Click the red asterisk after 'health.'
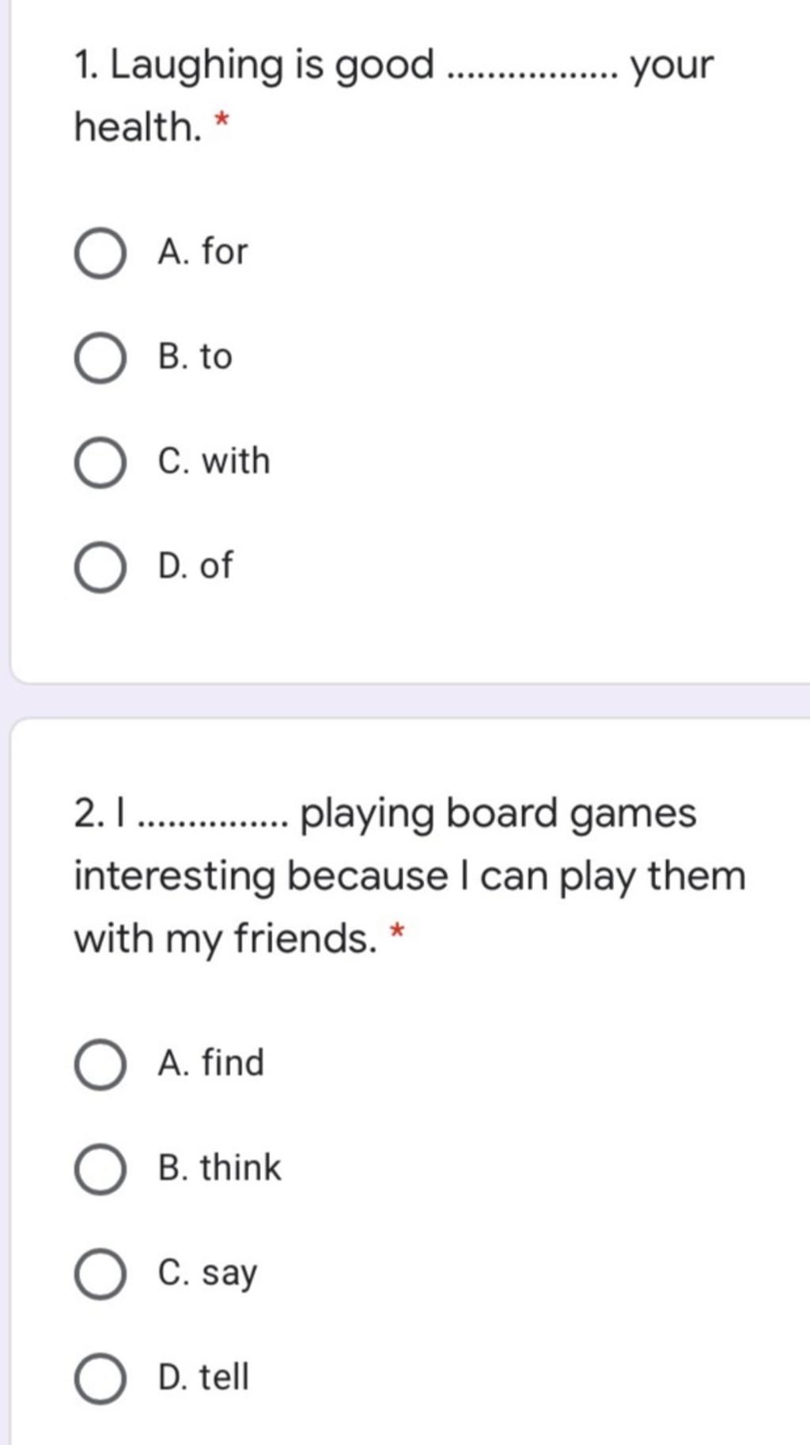810x1445 pixels. [x=222, y=121]
